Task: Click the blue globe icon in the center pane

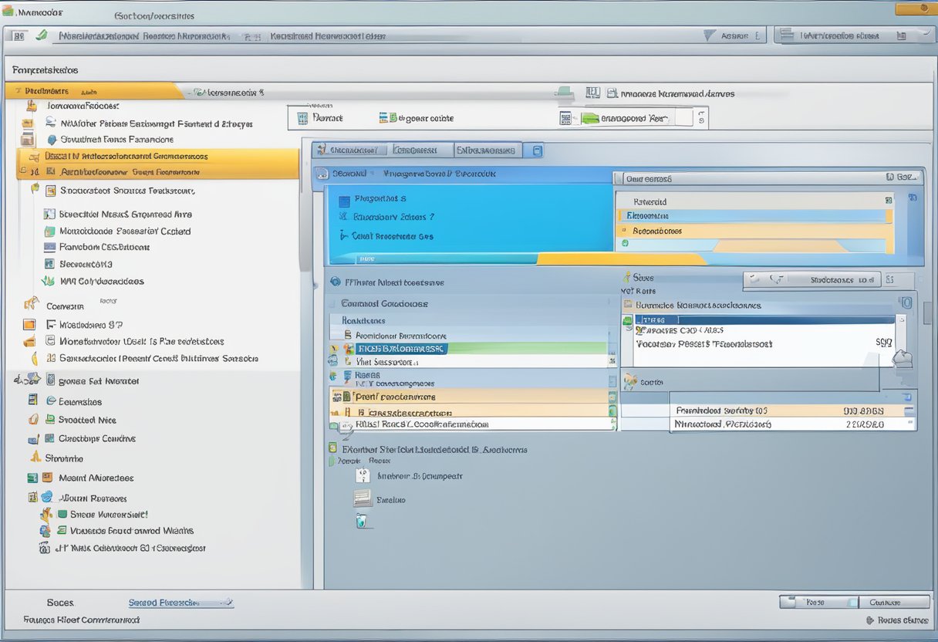Action: (335, 282)
